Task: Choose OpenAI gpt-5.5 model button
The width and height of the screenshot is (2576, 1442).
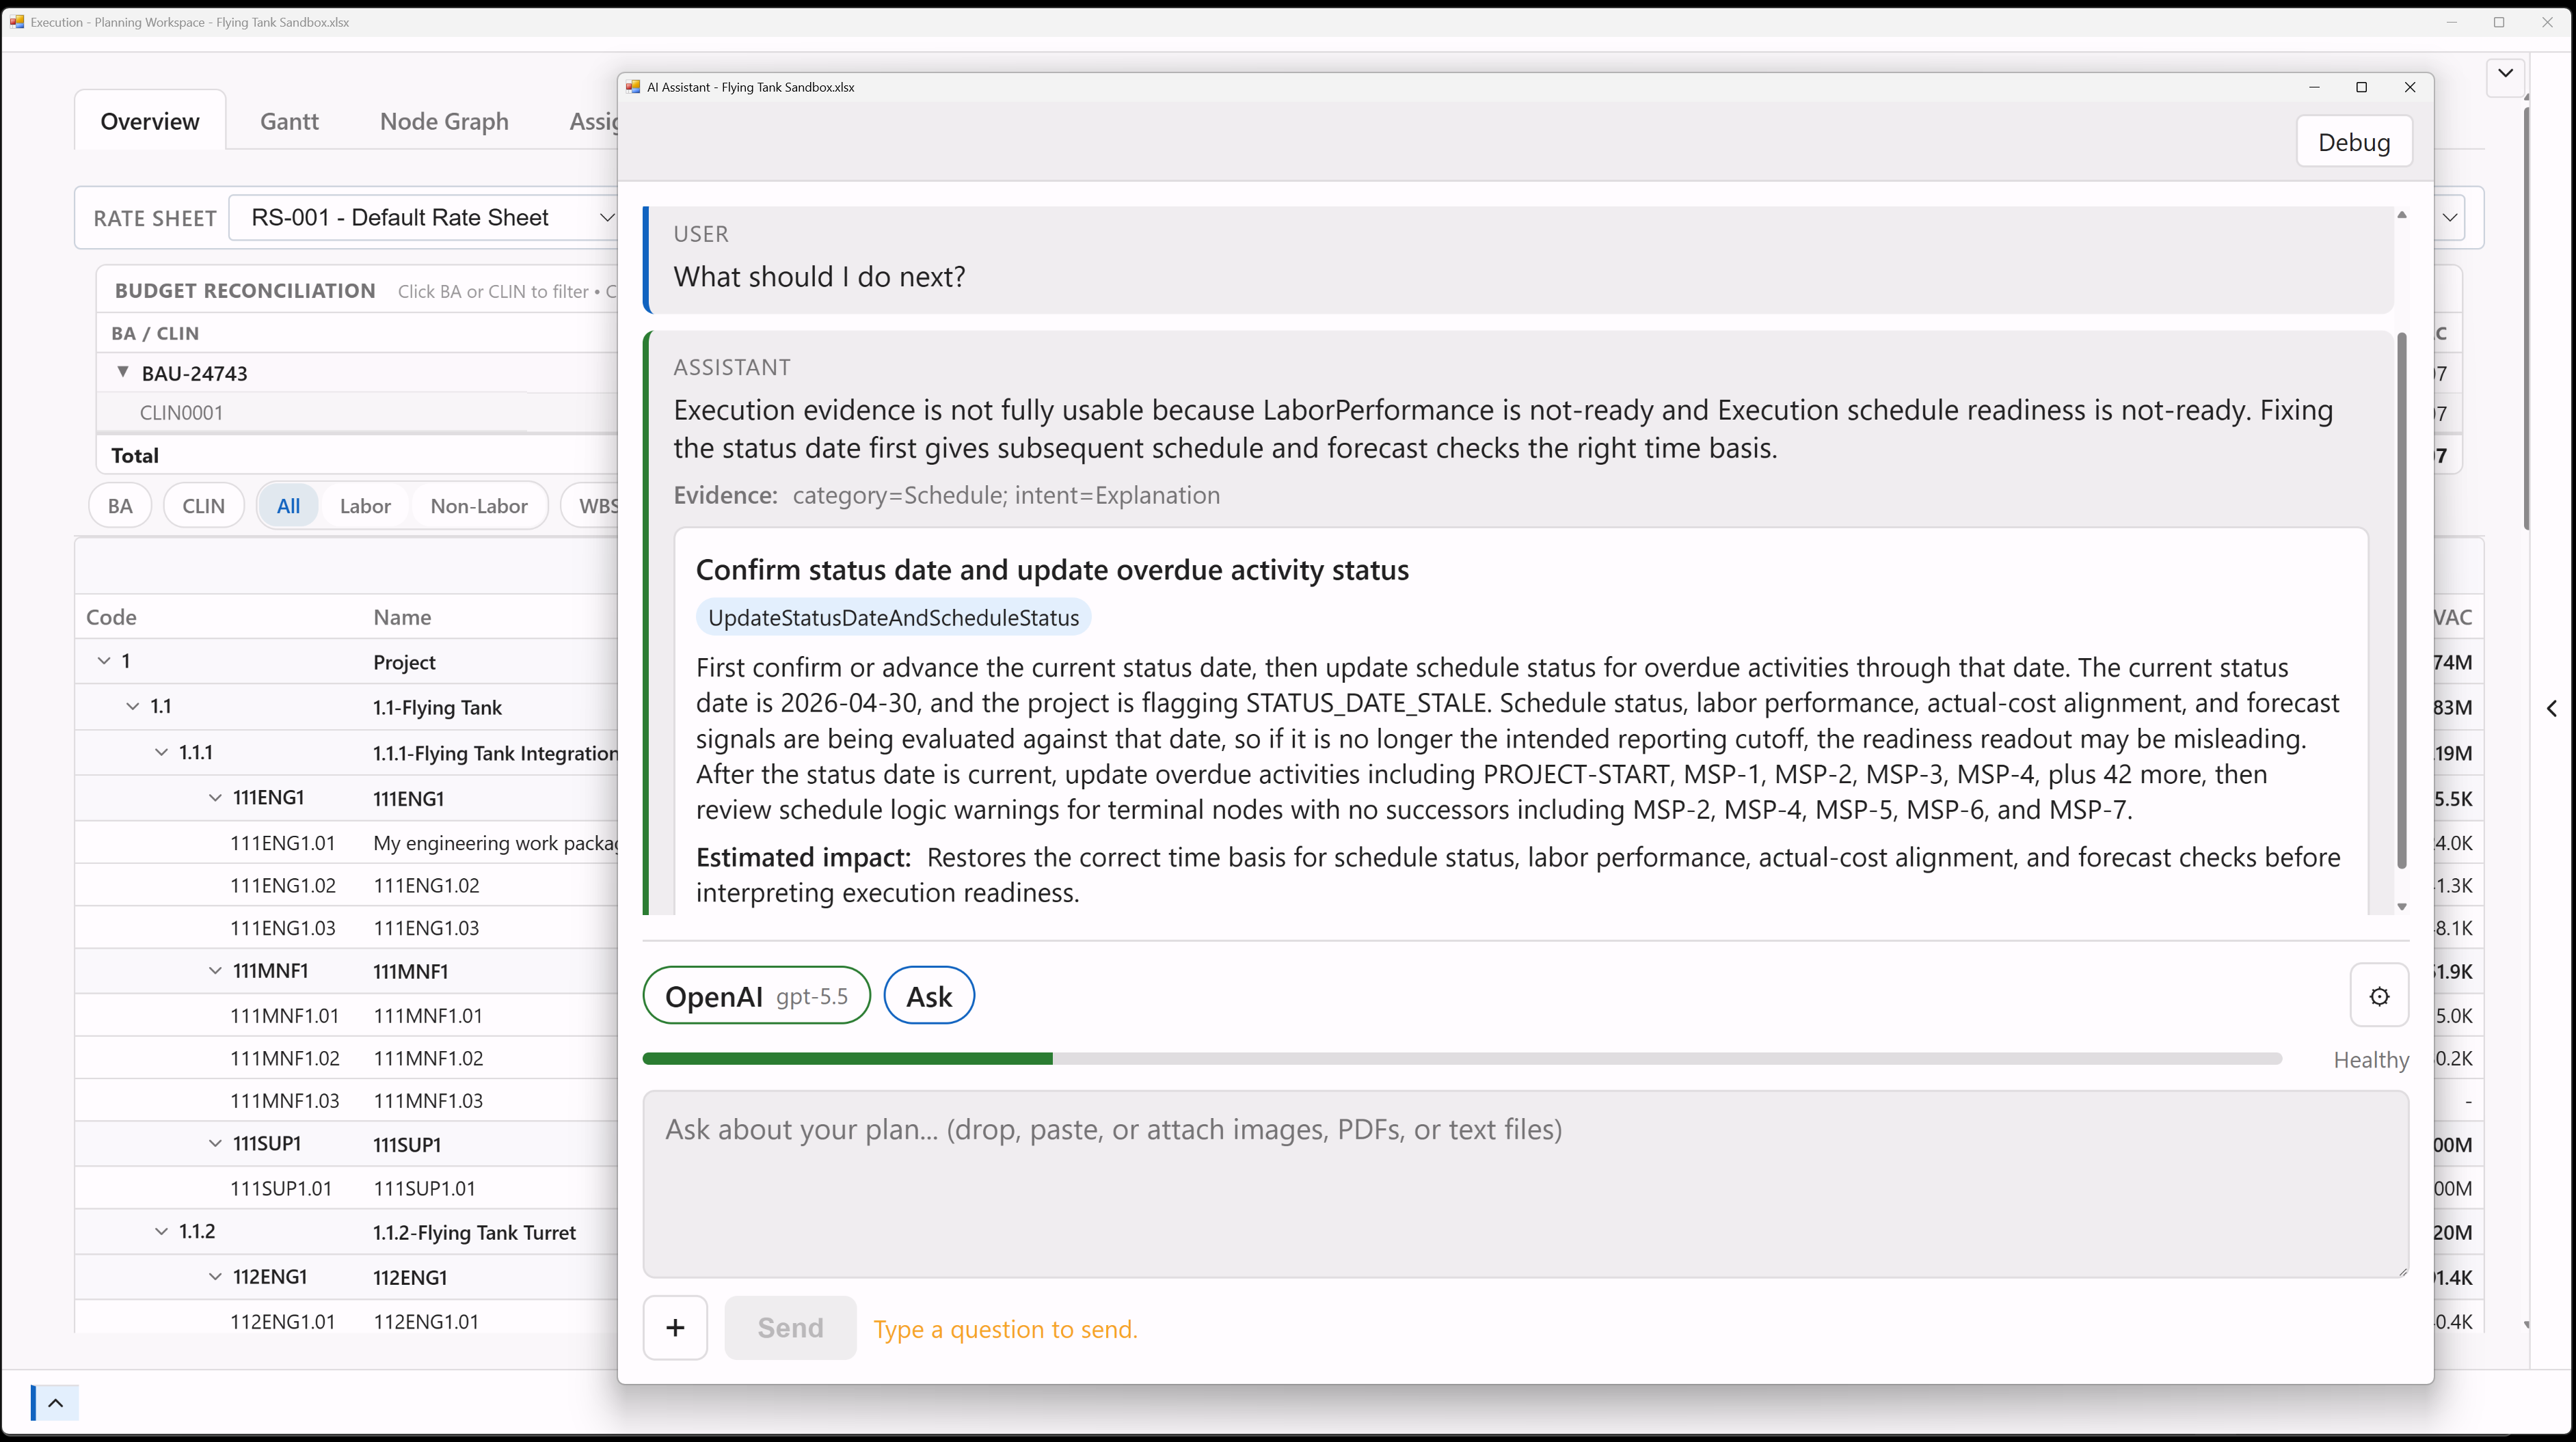Action: [x=756, y=995]
